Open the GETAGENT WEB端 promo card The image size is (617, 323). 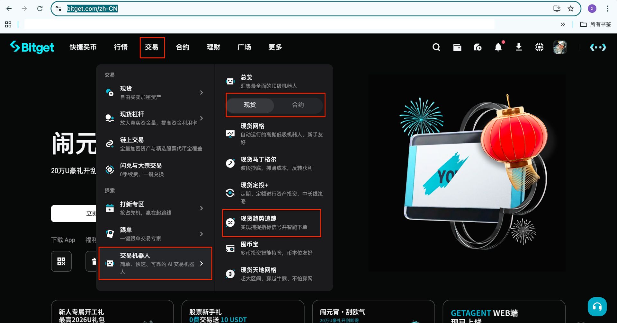pyautogui.click(x=504, y=311)
